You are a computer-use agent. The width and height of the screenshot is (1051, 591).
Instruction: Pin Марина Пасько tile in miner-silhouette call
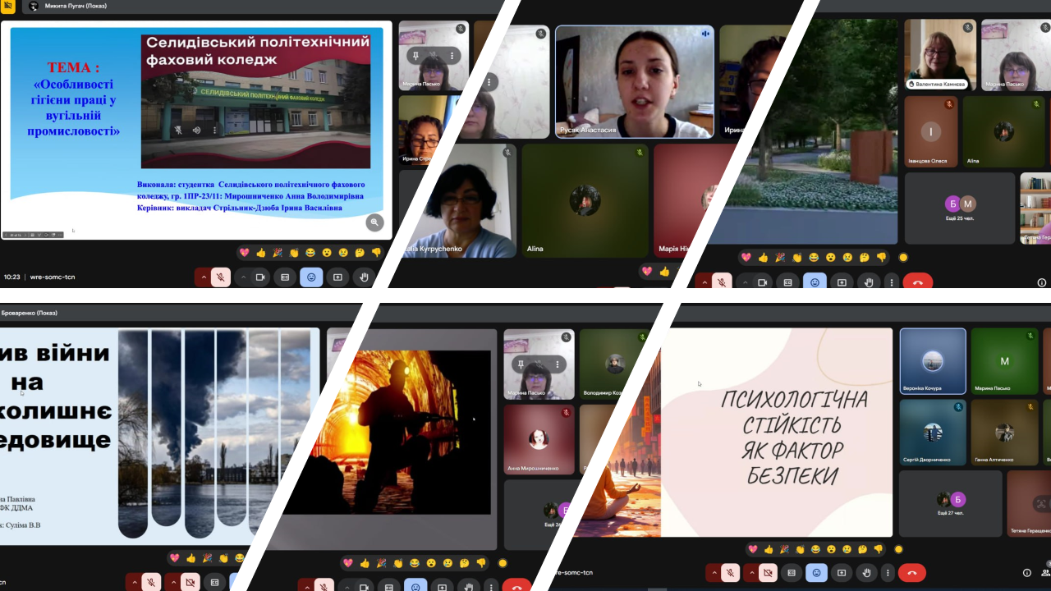519,364
